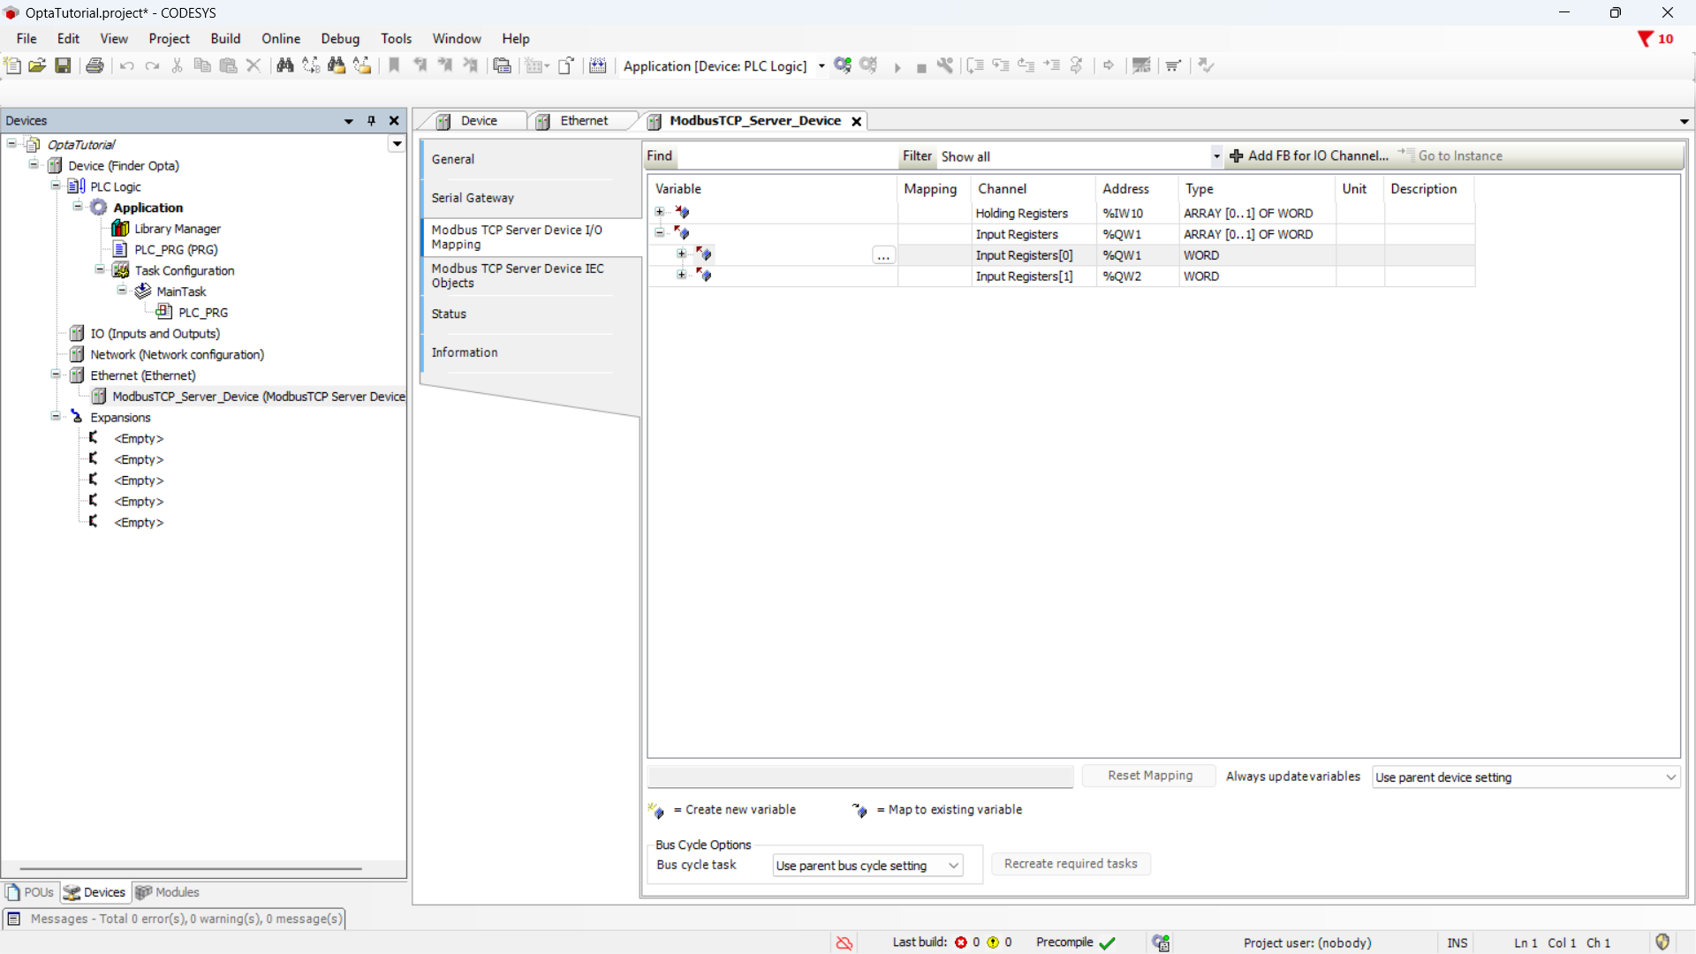Click the Find input field
This screenshot has height=954, width=1696.
(786, 156)
